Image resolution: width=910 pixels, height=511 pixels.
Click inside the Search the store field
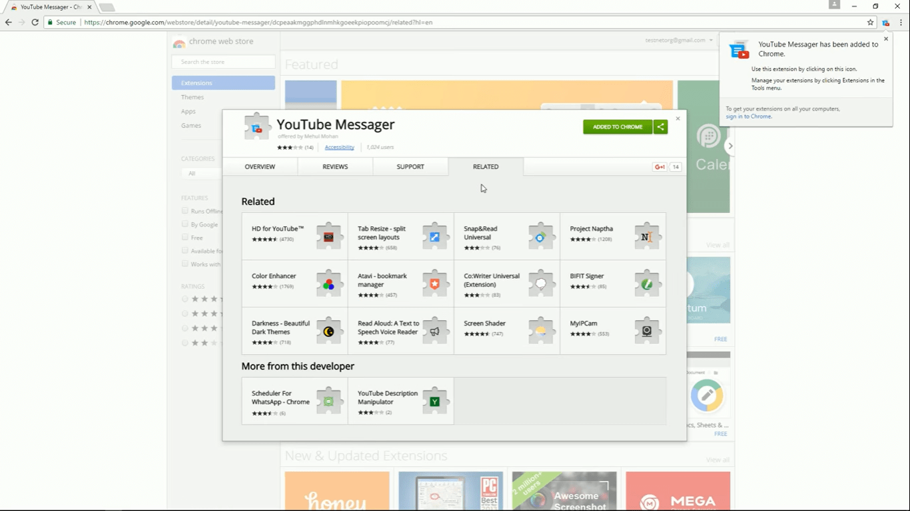[223, 62]
